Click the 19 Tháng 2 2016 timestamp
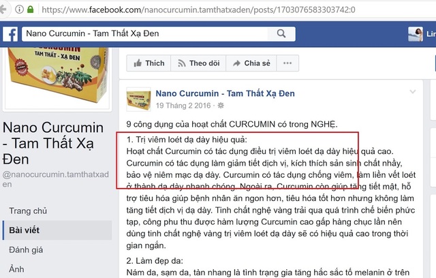Screen dimensions: 436x278 coord(183,106)
